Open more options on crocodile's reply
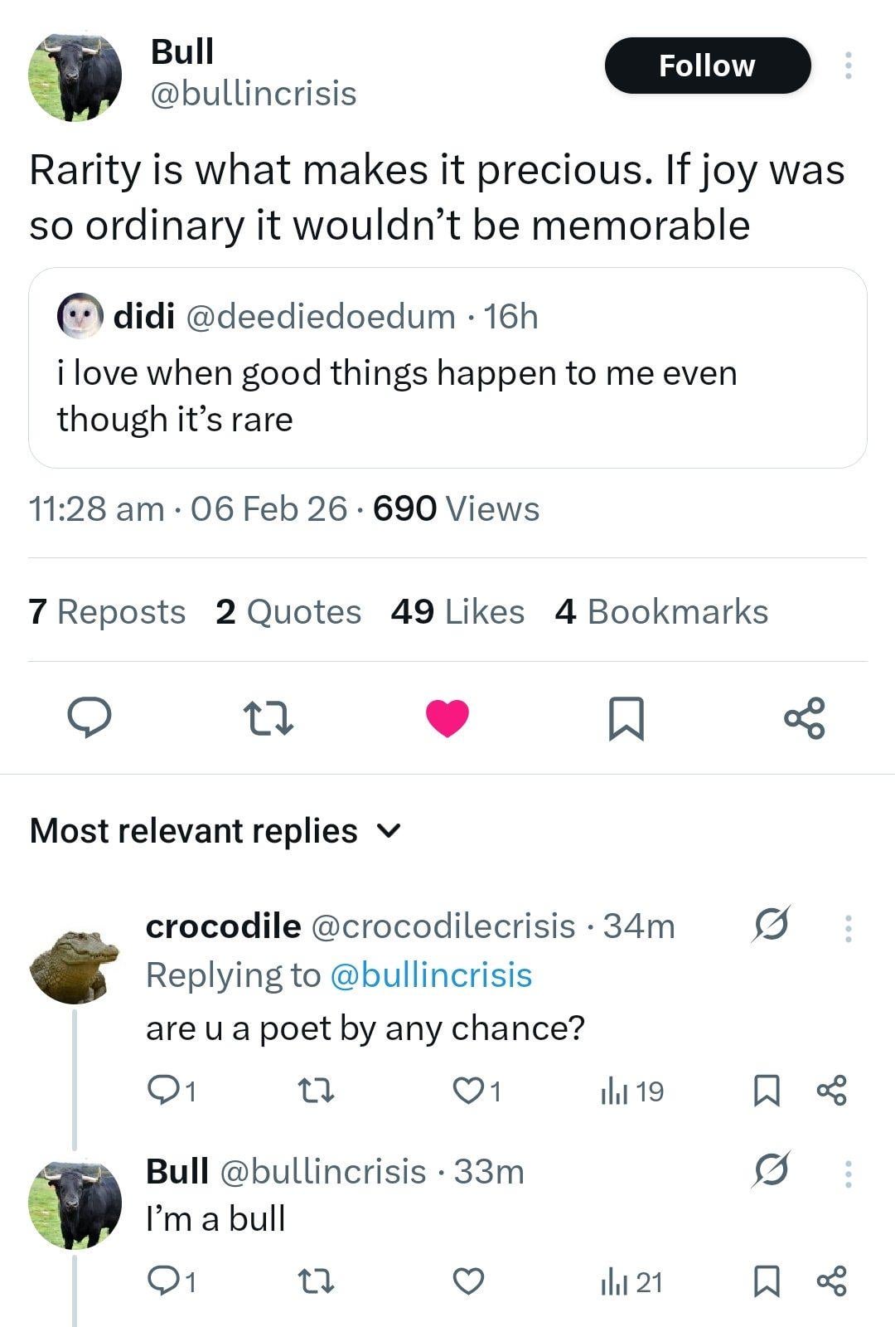The image size is (895, 1327). coord(848,928)
